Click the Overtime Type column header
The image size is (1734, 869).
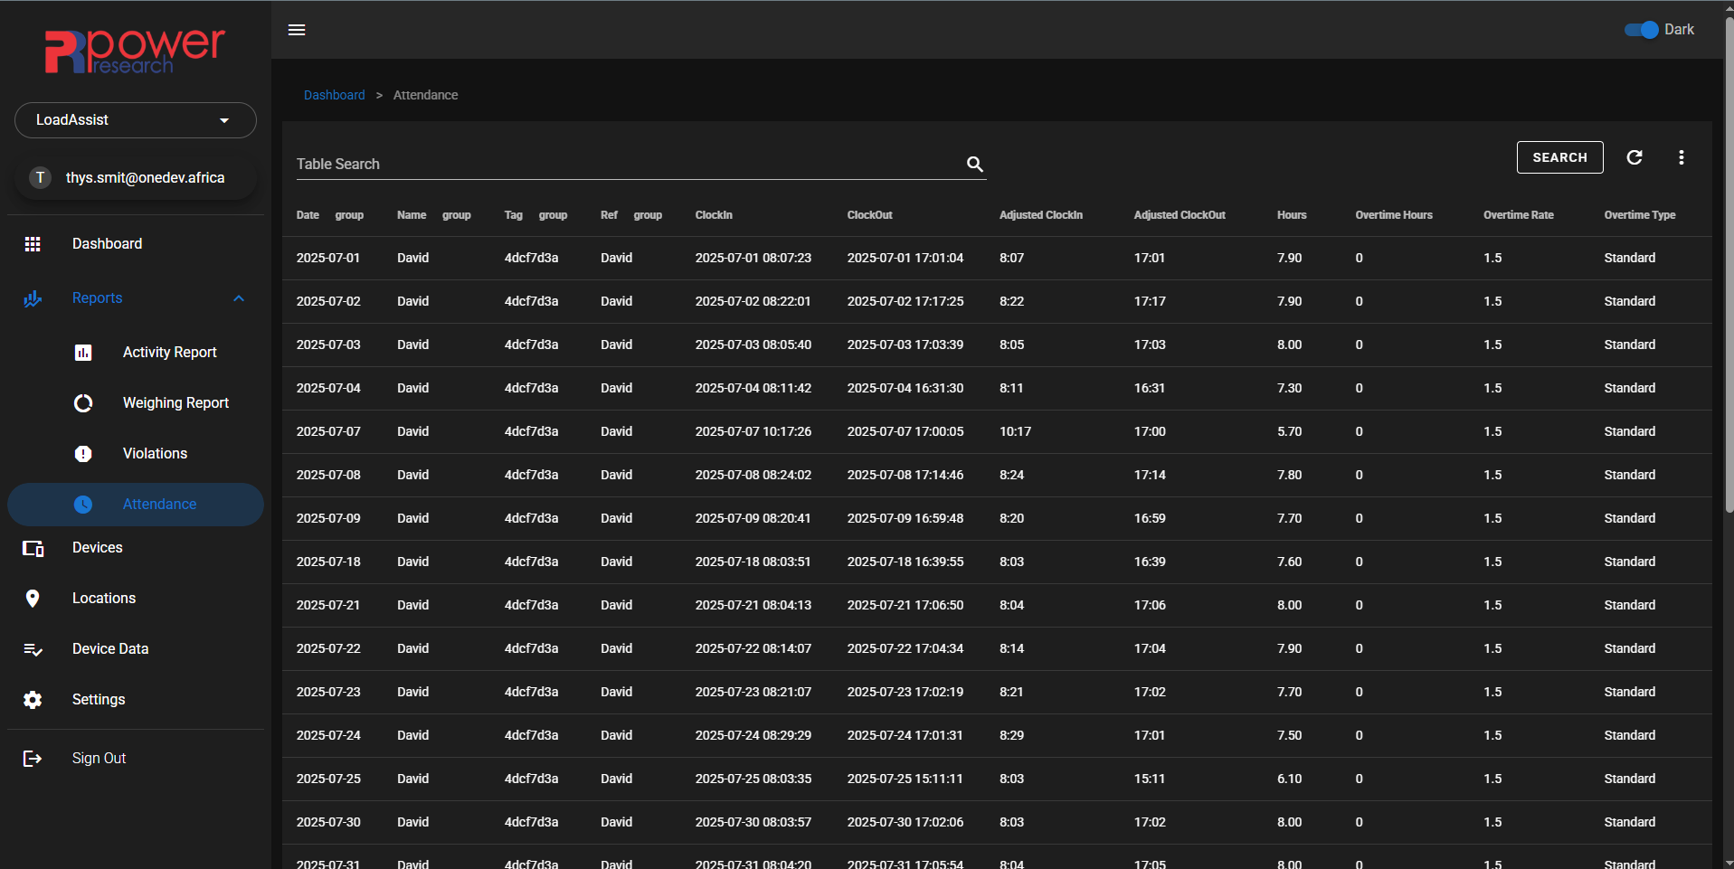pyautogui.click(x=1639, y=215)
